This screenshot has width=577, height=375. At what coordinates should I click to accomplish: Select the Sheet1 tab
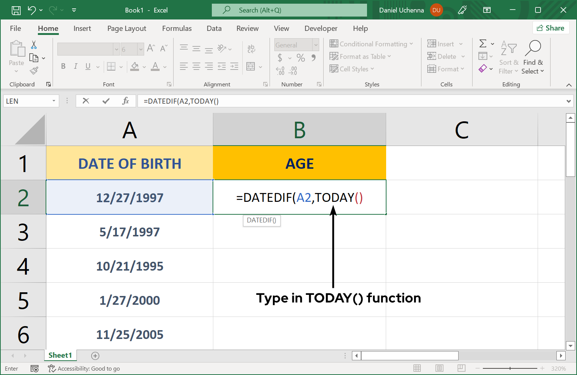click(60, 355)
